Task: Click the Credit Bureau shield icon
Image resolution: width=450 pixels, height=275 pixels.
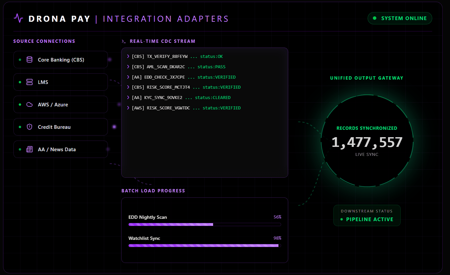Action: point(29,127)
